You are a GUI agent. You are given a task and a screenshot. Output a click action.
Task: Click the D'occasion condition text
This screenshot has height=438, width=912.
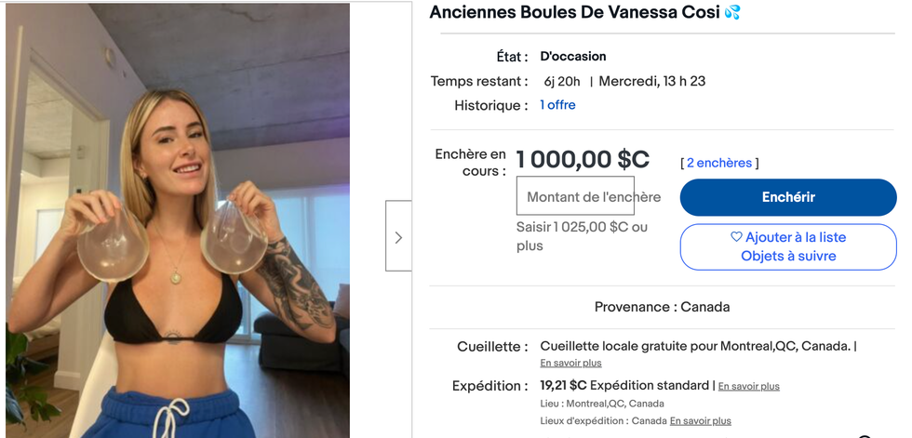(573, 57)
